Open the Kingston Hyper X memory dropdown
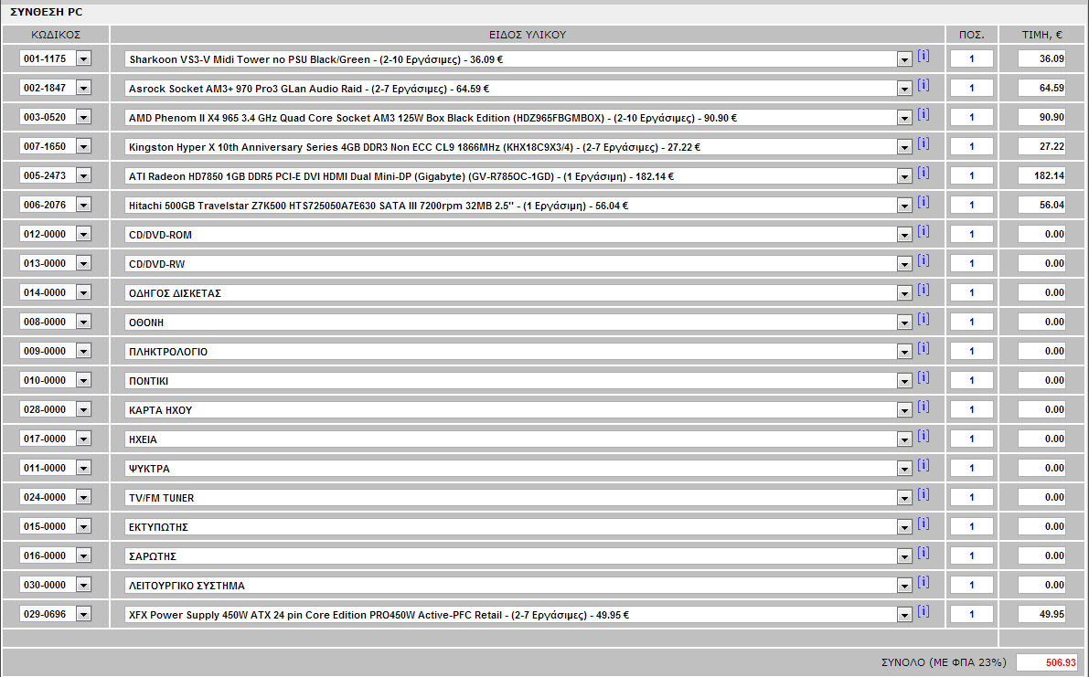 tap(904, 147)
